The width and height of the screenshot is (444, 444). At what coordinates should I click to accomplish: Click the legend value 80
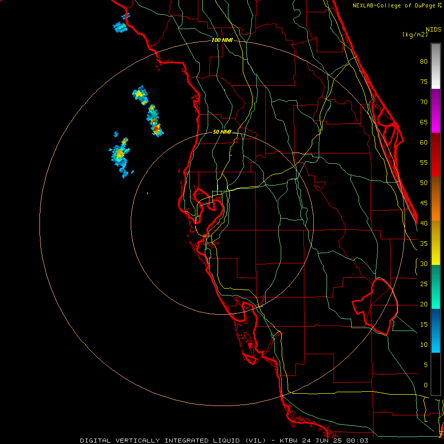point(424,62)
